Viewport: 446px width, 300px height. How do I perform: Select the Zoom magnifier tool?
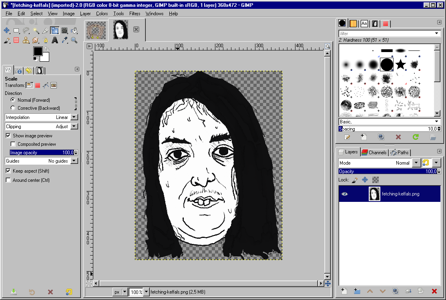74,40
